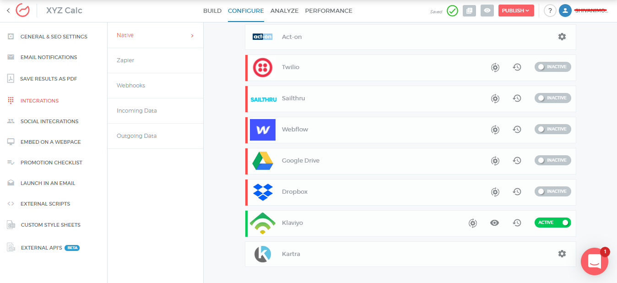Activate the Webflow integration toggle
This screenshot has width=617, height=283.
coord(552,129)
